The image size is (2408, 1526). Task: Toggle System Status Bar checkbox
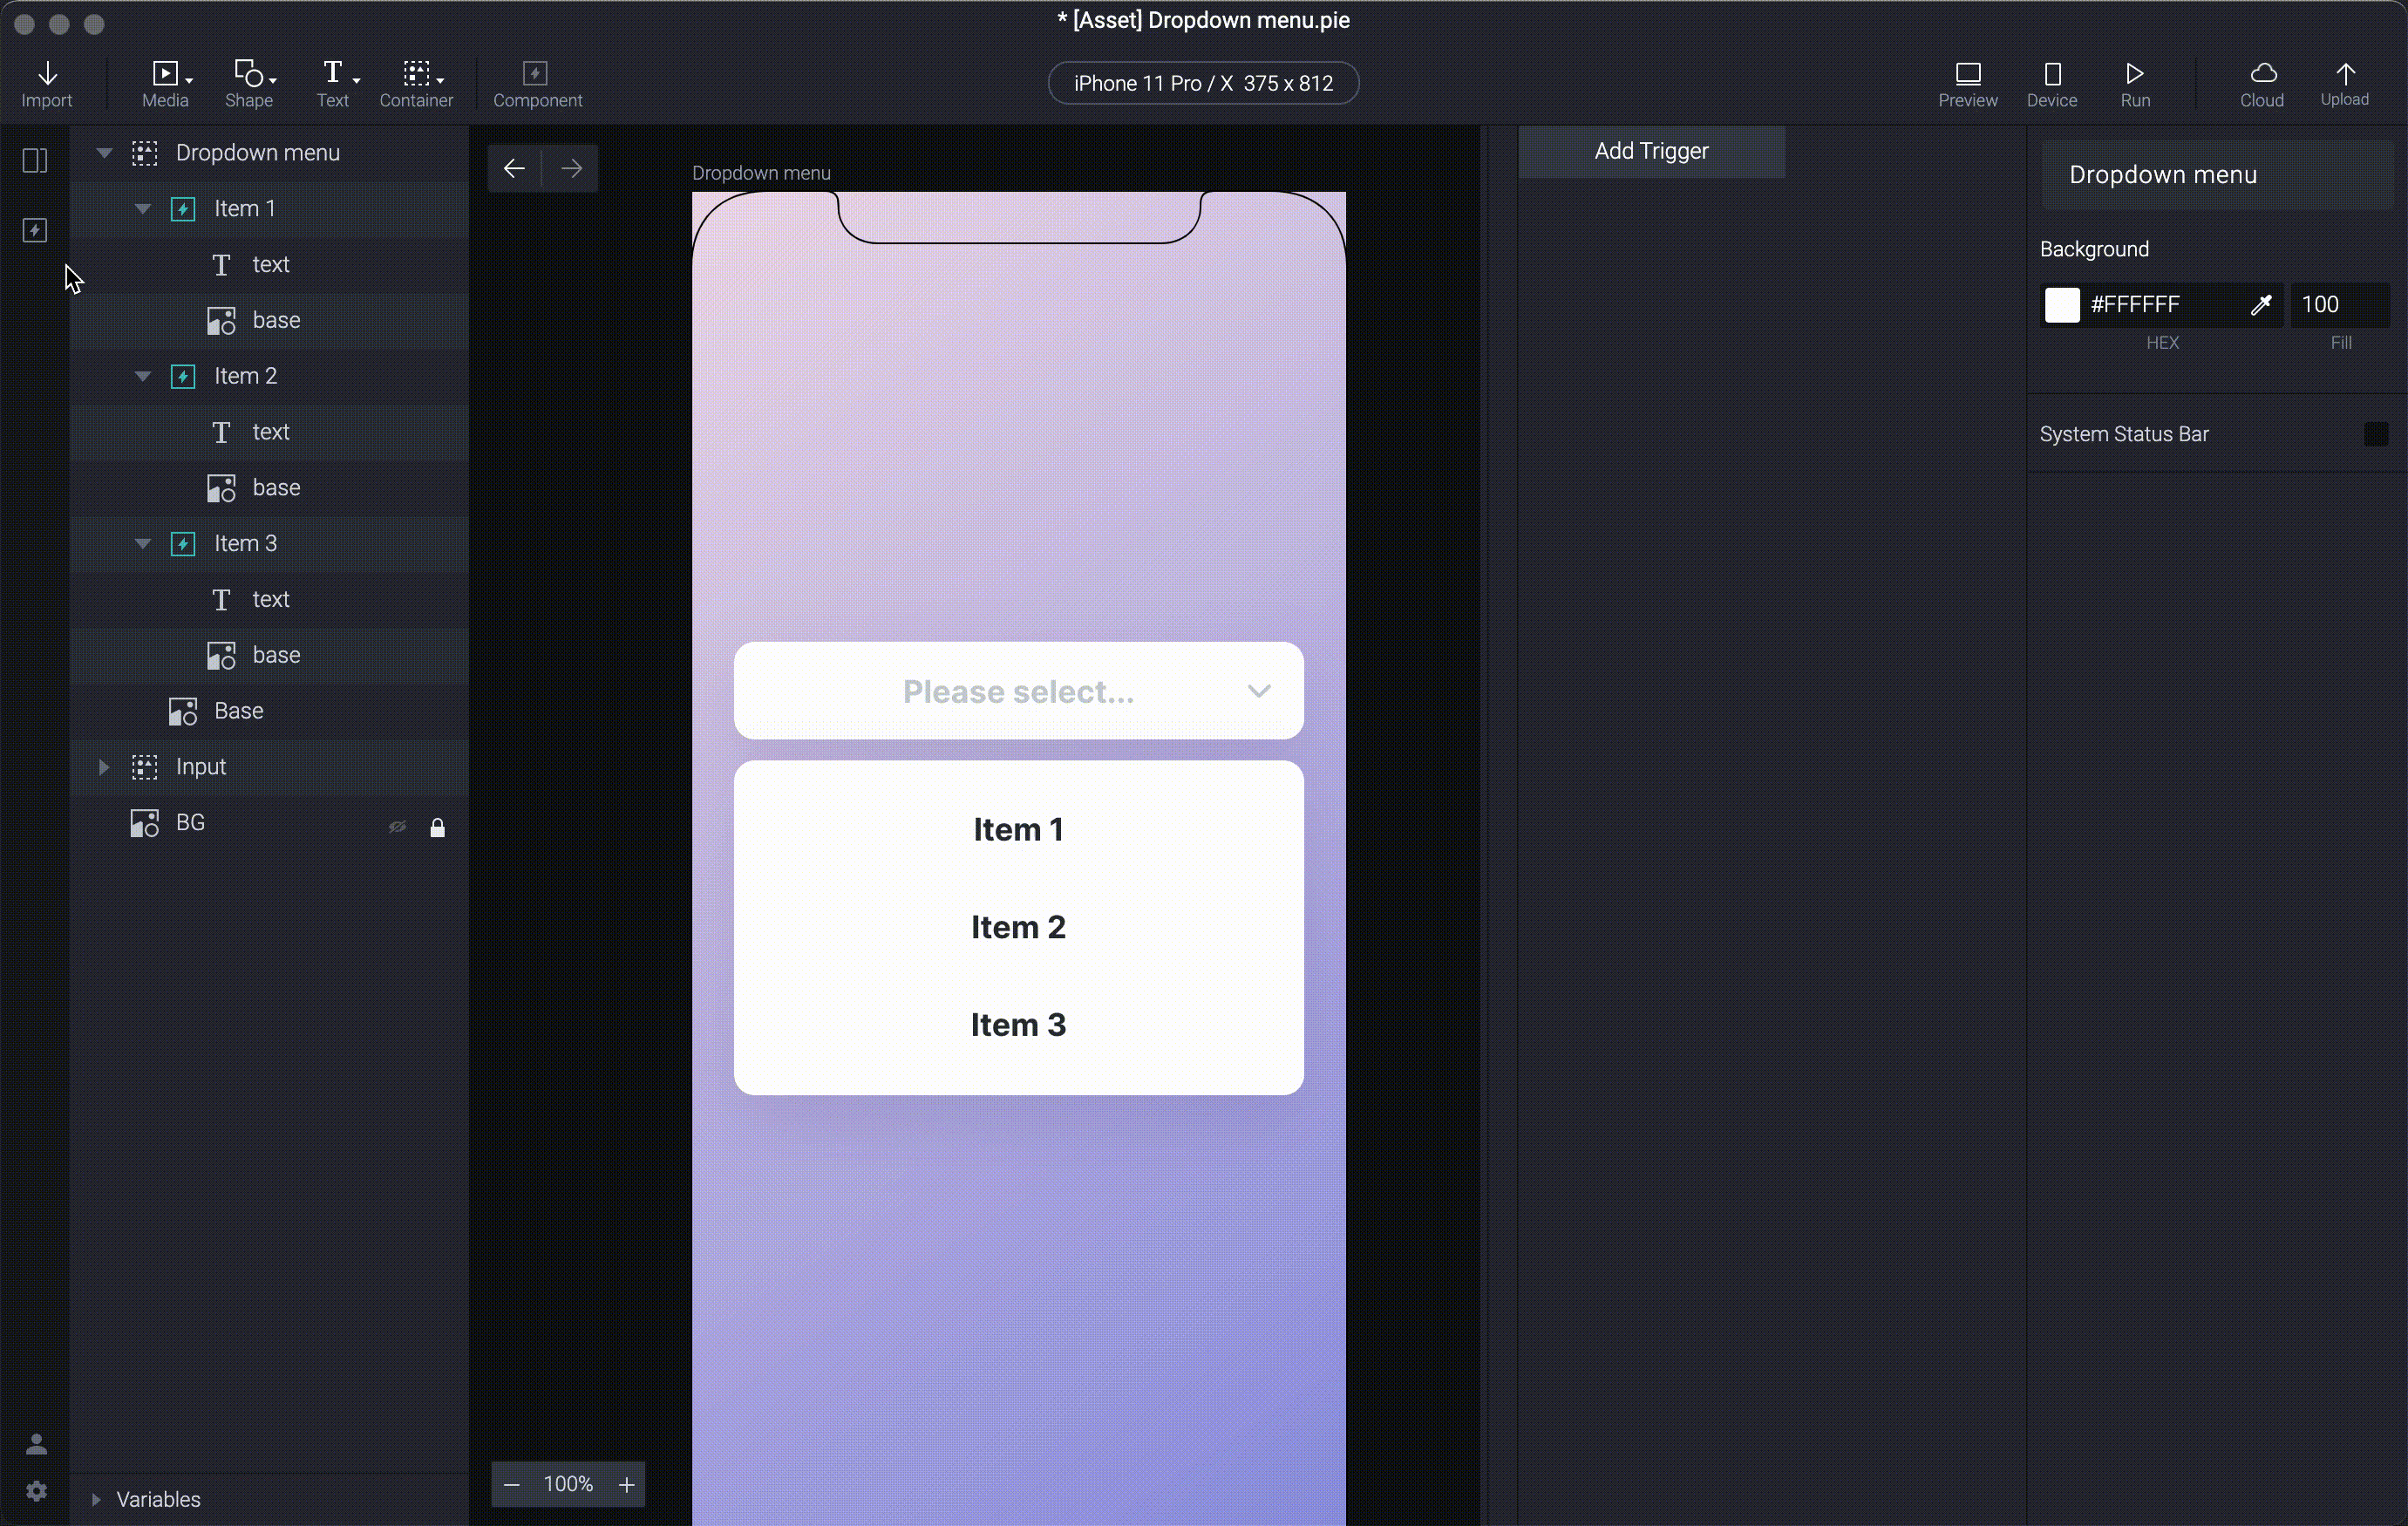coord(2371,432)
